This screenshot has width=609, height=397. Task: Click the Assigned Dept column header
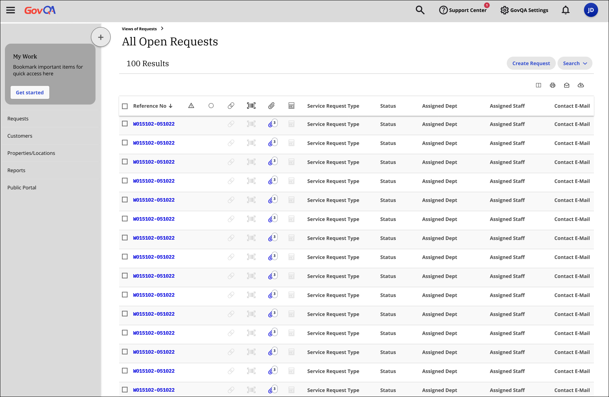click(439, 106)
